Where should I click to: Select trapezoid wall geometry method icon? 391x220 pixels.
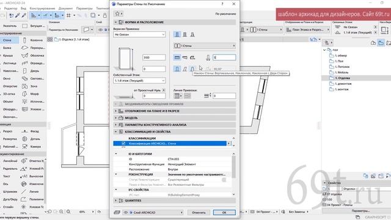pyautogui.click(x=185, y=57)
